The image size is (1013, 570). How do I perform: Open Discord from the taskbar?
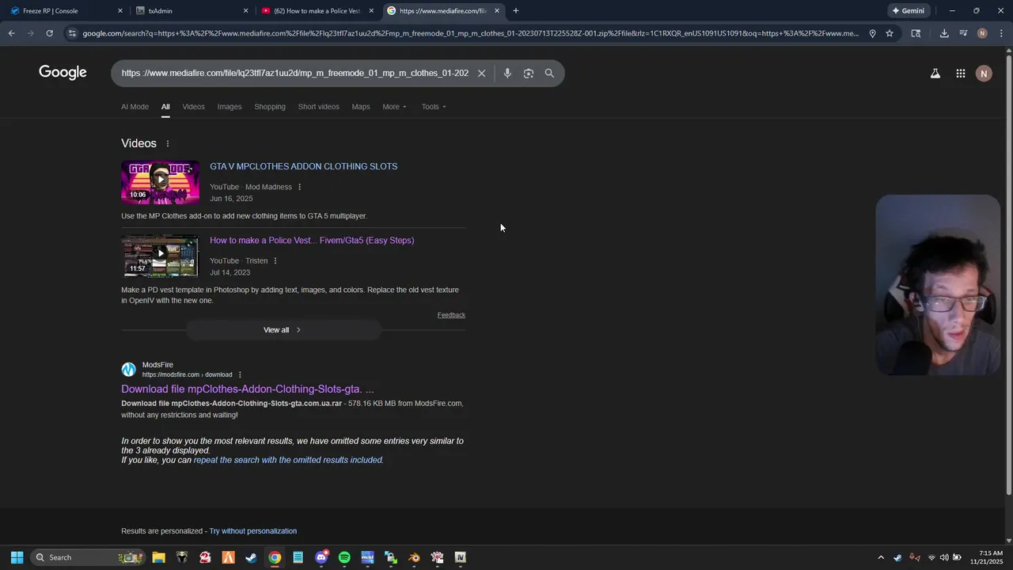tap(321, 557)
